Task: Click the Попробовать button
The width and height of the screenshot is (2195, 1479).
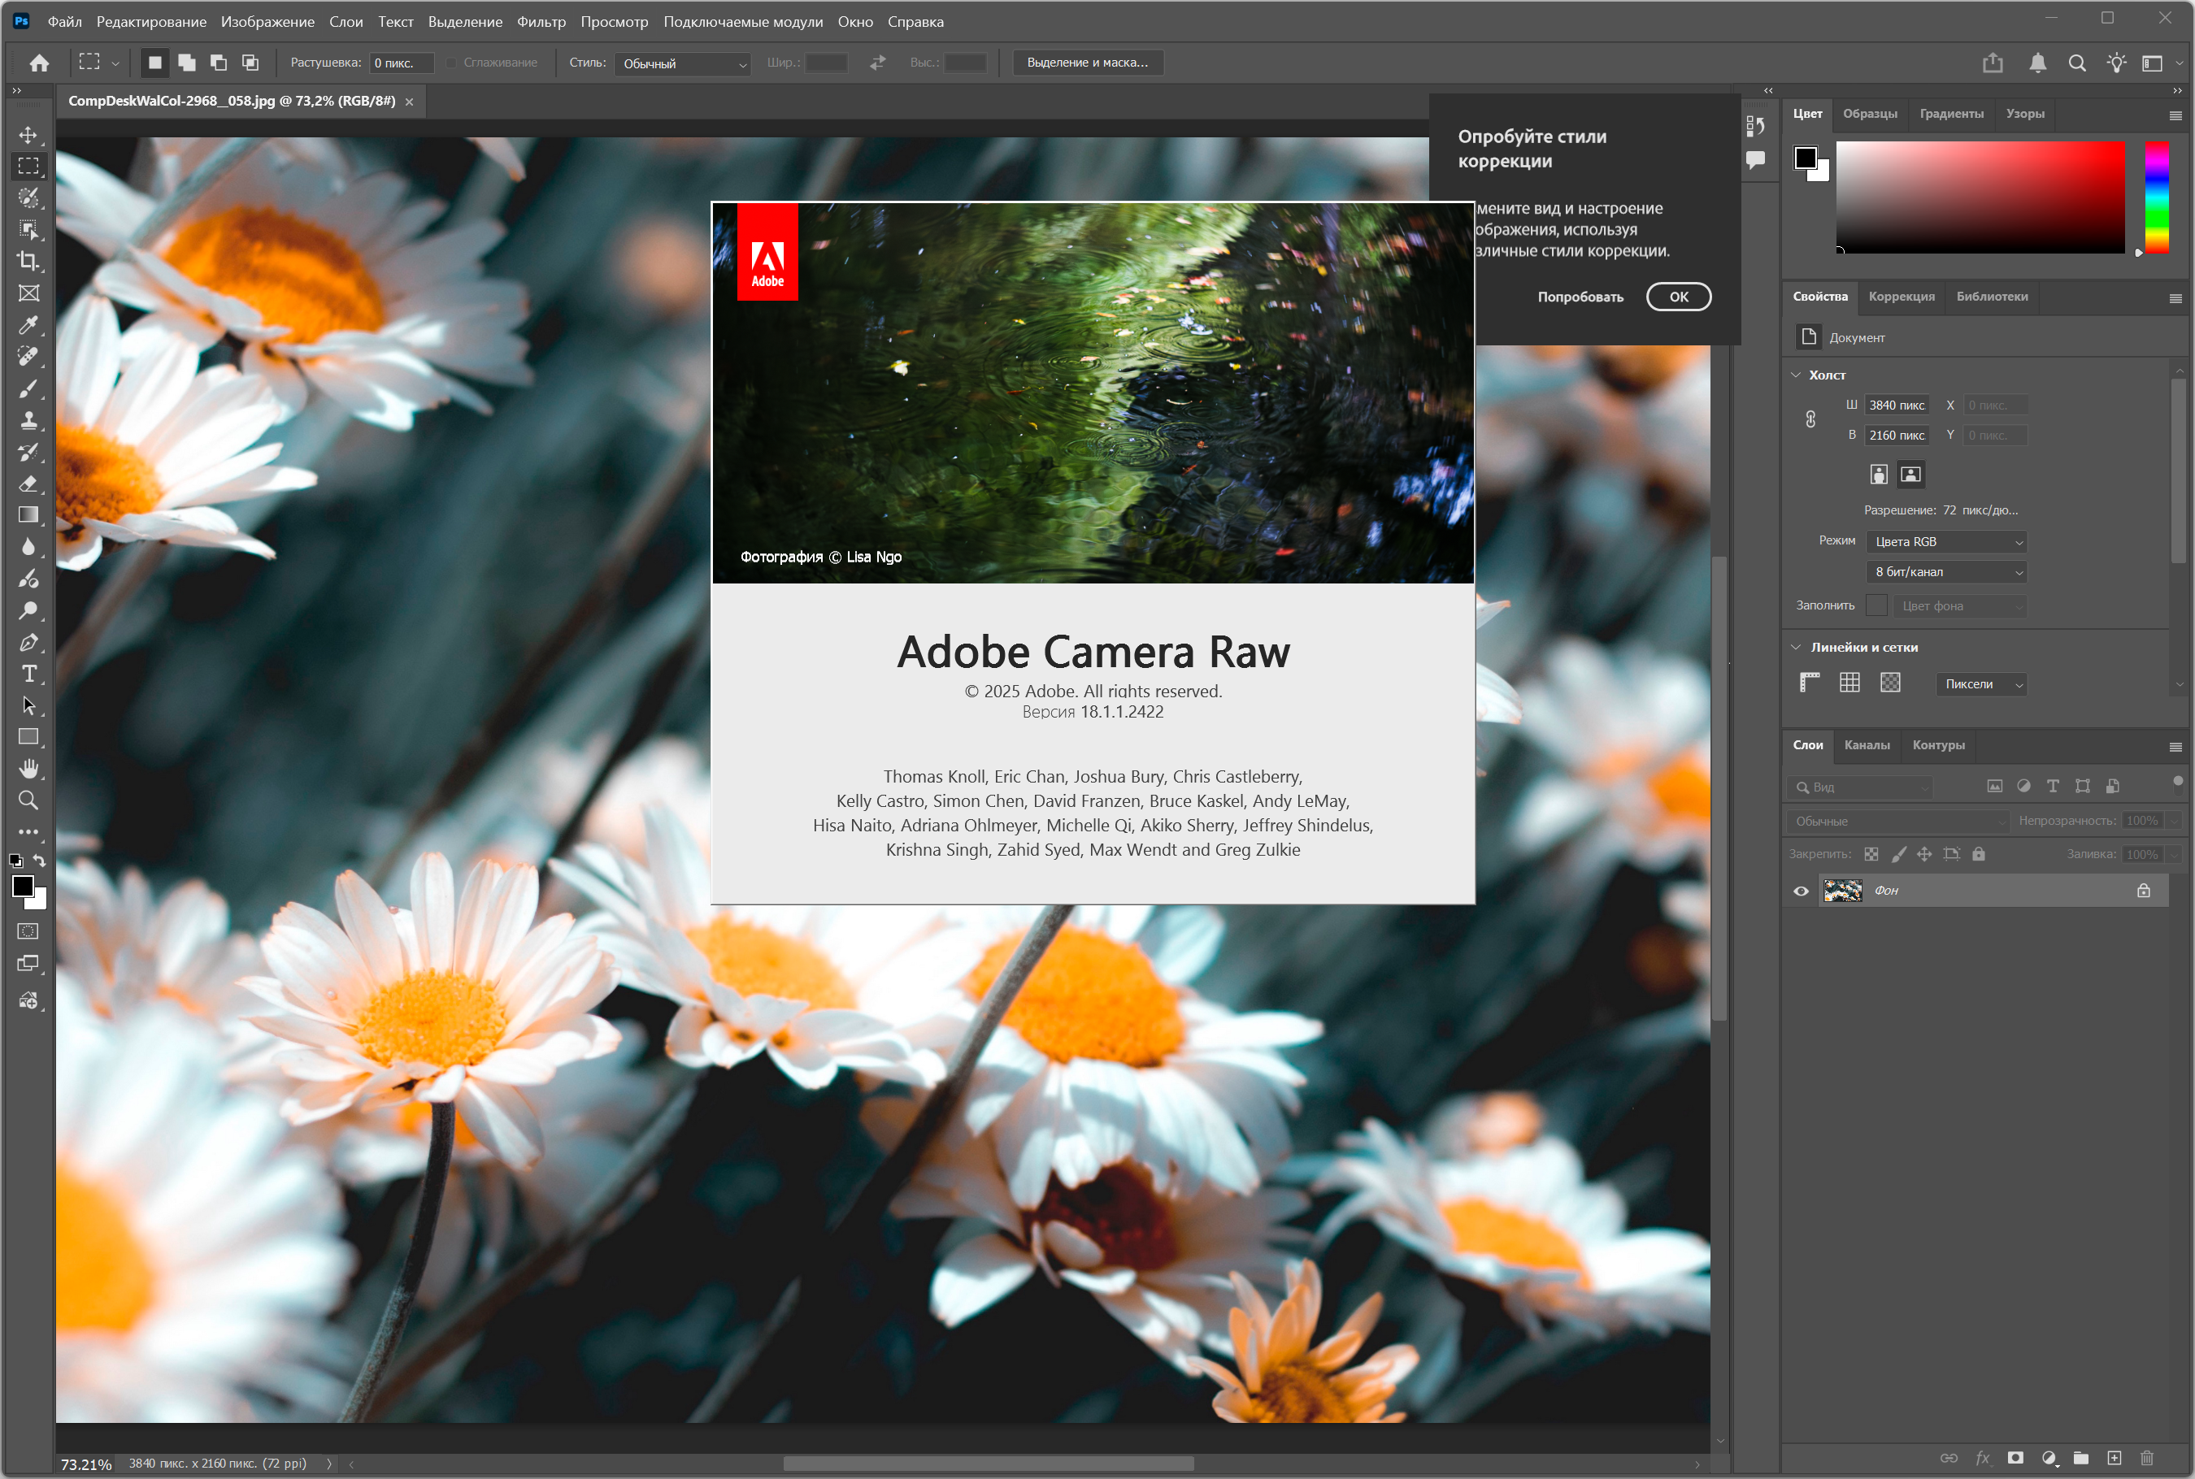Action: (x=1580, y=297)
